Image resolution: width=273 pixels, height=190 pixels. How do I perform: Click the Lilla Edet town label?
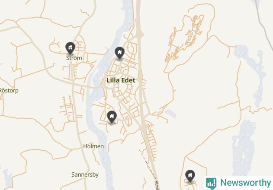(121, 80)
